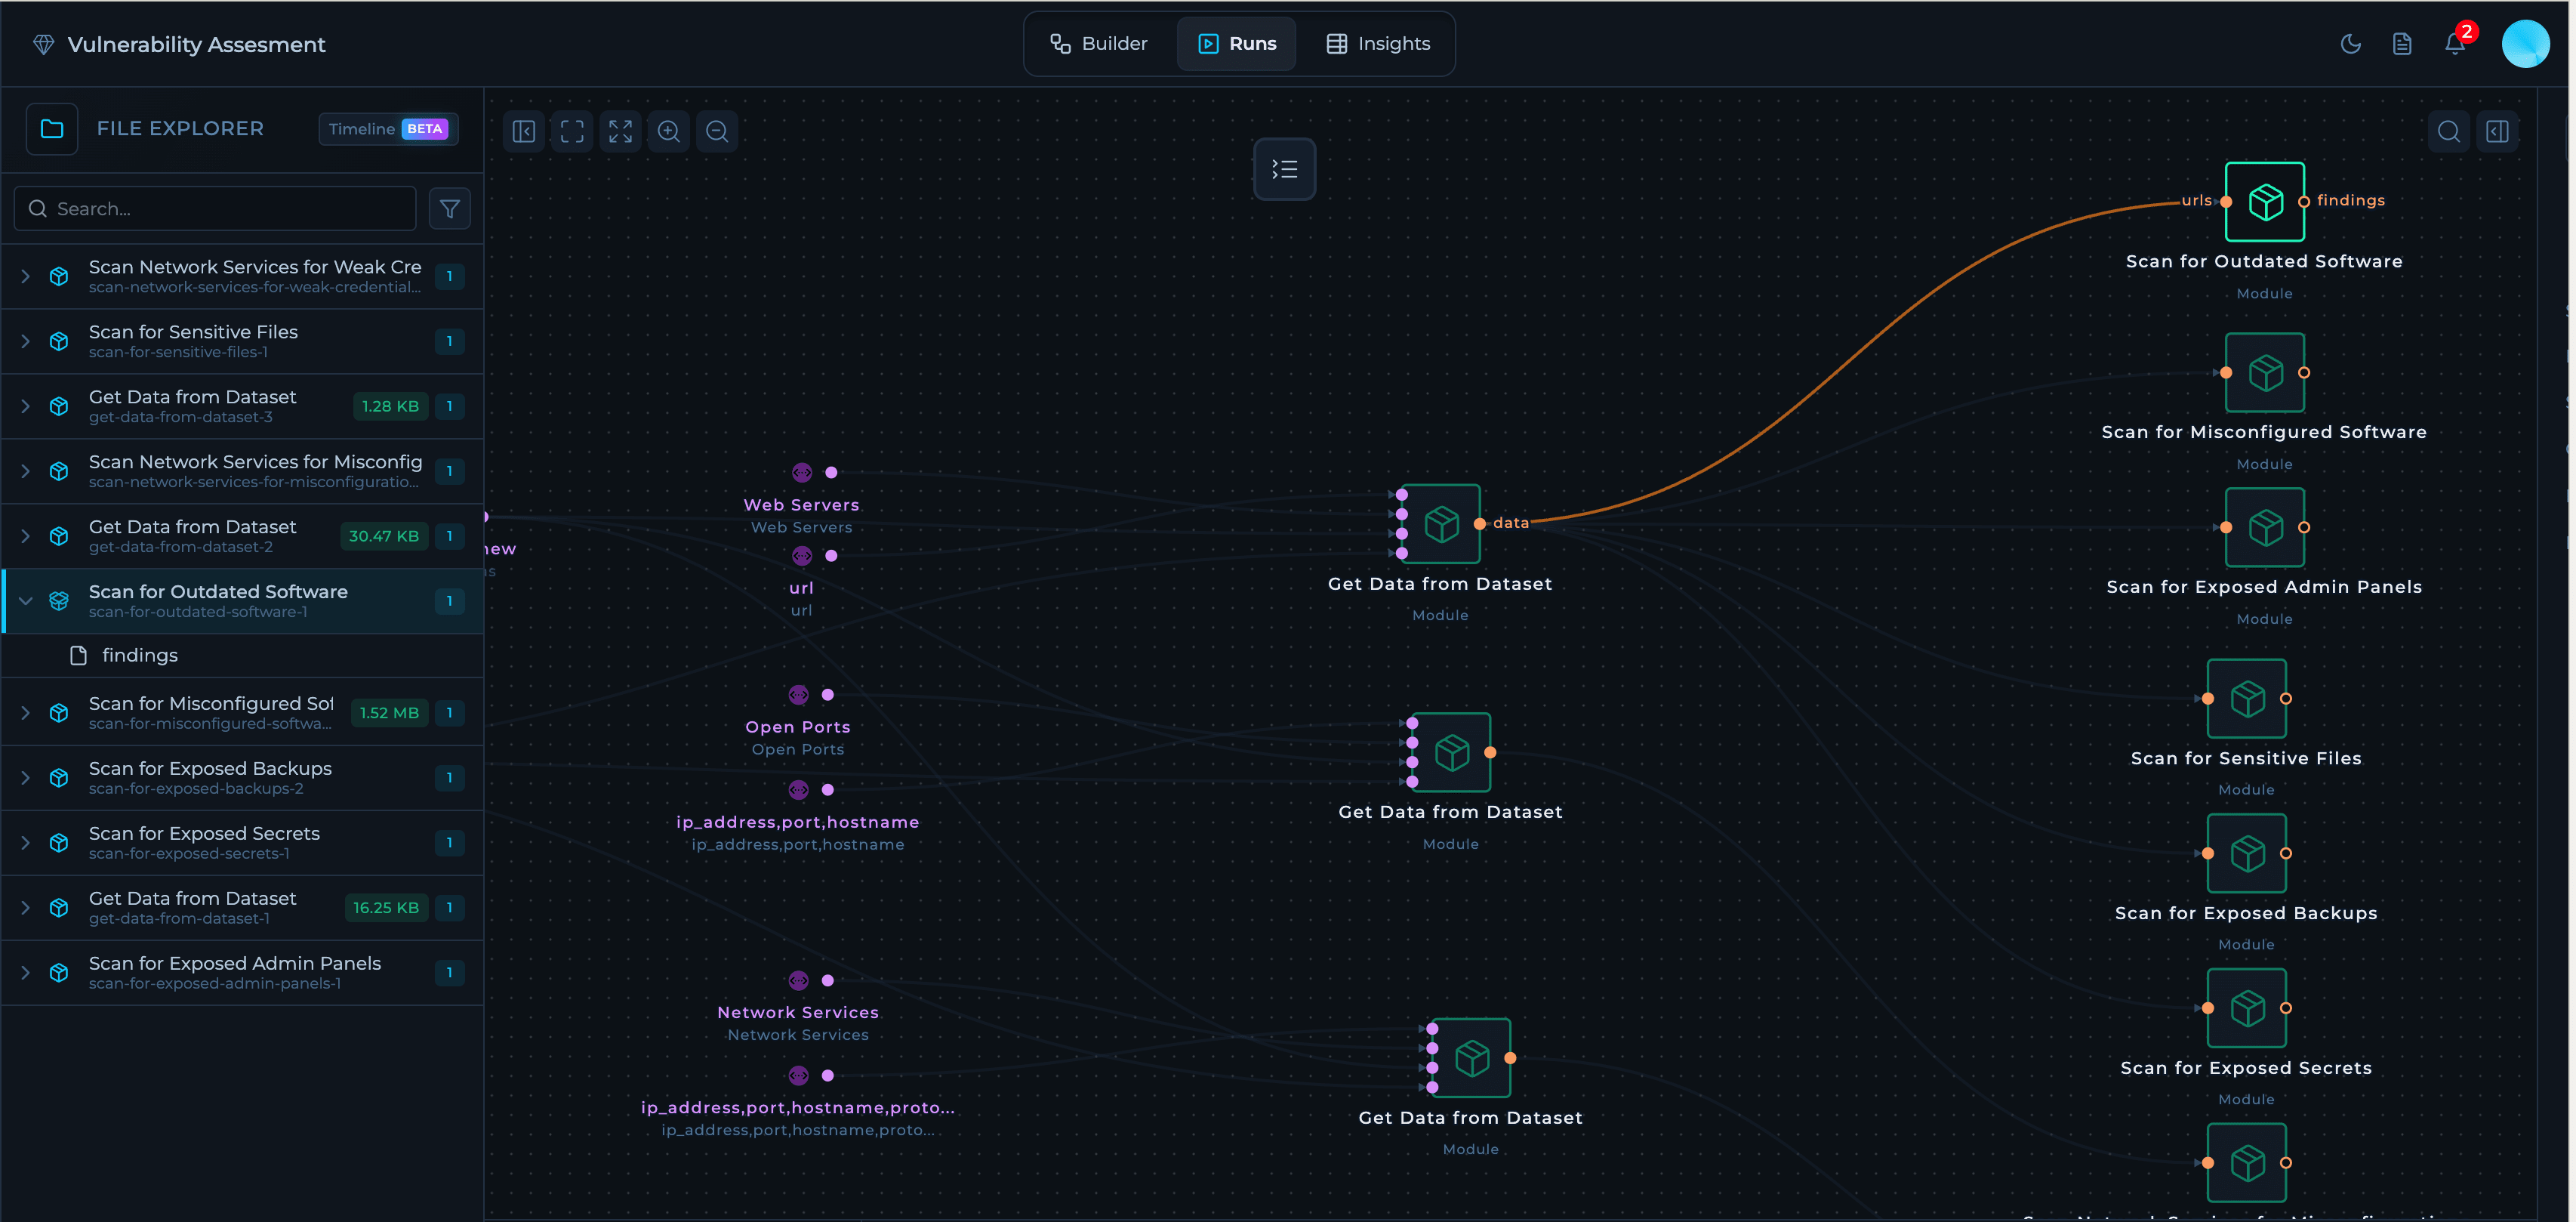Switch to the Builder tab
This screenshot has width=2576, height=1222.
(x=1099, y=44)
